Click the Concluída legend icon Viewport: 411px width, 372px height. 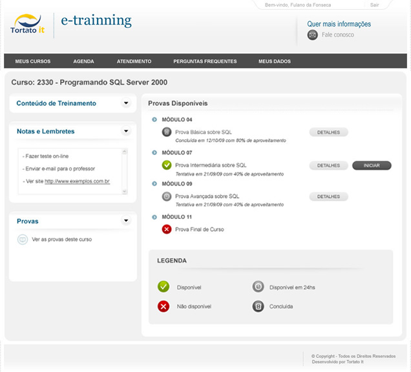pos(258,306)
